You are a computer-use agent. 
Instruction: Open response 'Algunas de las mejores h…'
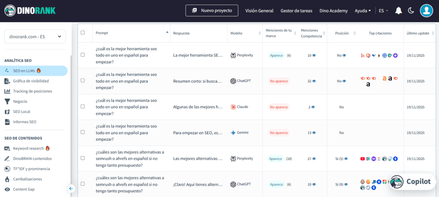point(198,107)
